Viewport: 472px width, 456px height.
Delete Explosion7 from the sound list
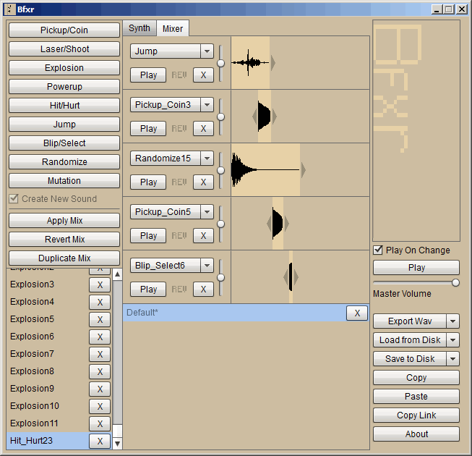click(100, 354)
